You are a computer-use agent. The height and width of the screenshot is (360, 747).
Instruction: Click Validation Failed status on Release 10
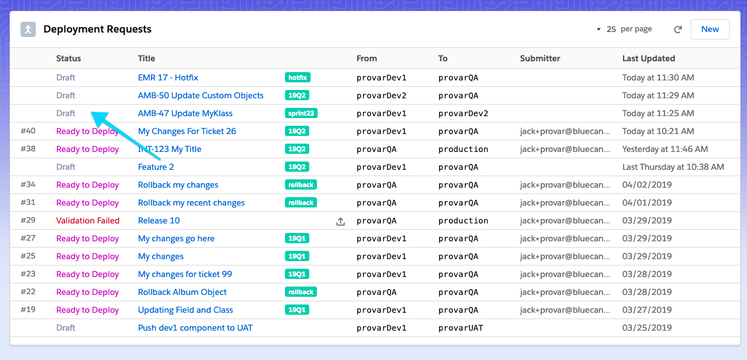pos(88,221)
